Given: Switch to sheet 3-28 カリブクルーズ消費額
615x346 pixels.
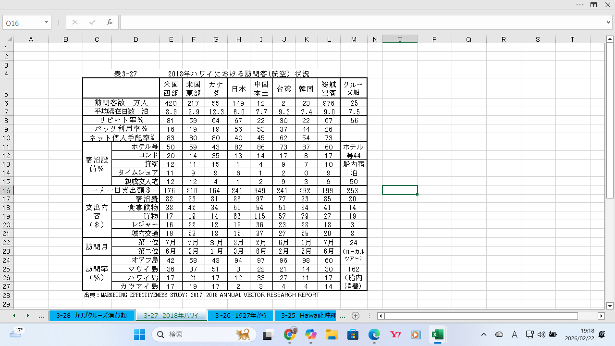Looking at the screenshot, I should coord(91,316).
